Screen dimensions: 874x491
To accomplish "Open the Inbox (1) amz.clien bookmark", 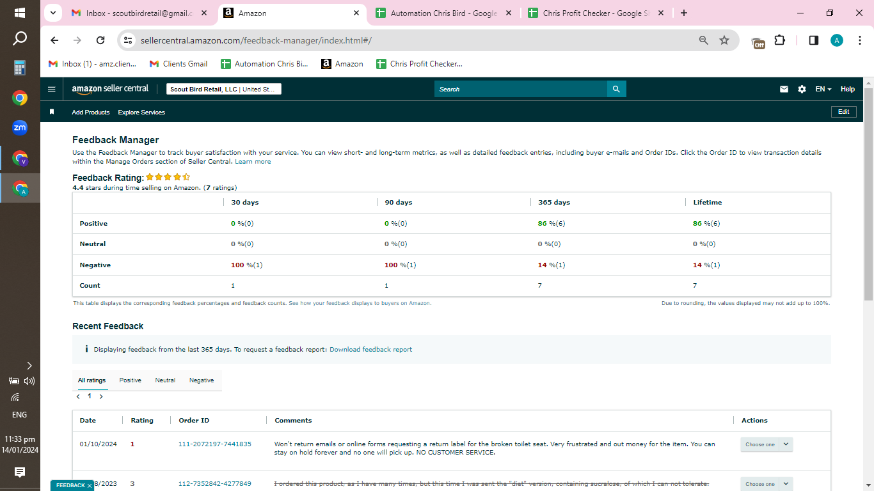I will pyautogui.click(x=92, y=64).
